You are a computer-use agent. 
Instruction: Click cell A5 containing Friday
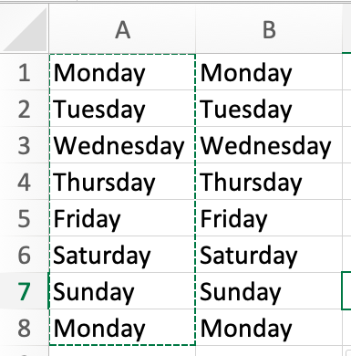pos(122,218)
